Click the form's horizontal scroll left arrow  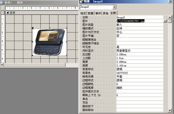coord(2,65)
